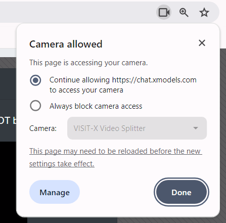Select Always block camera access radio button
This screenshot has width=226, height=223.
pos(35,106)
